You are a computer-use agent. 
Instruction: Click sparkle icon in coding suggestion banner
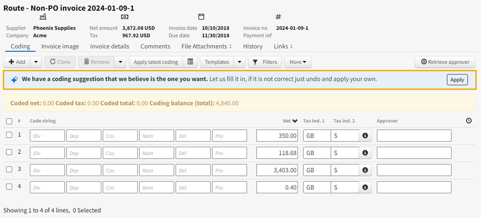(x=14, y=80)
